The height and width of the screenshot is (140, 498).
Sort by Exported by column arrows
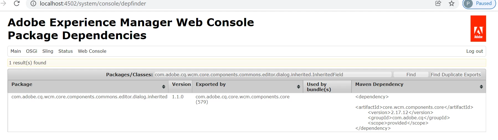click(x=299, y=87)
